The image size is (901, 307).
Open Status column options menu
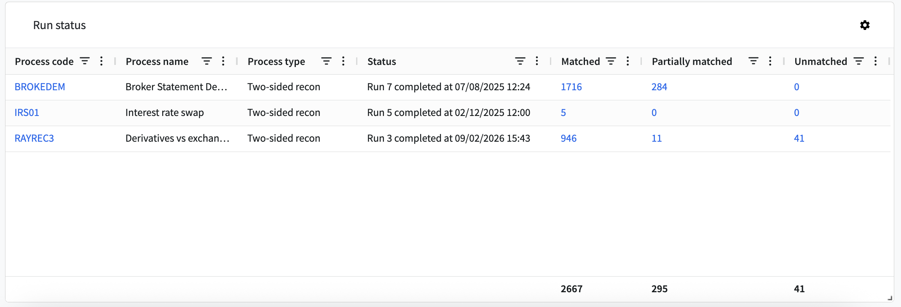click(x=536, y=61)
